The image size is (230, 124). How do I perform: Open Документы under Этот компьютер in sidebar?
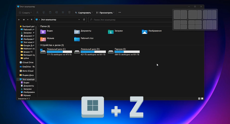(x=27, y=86)
